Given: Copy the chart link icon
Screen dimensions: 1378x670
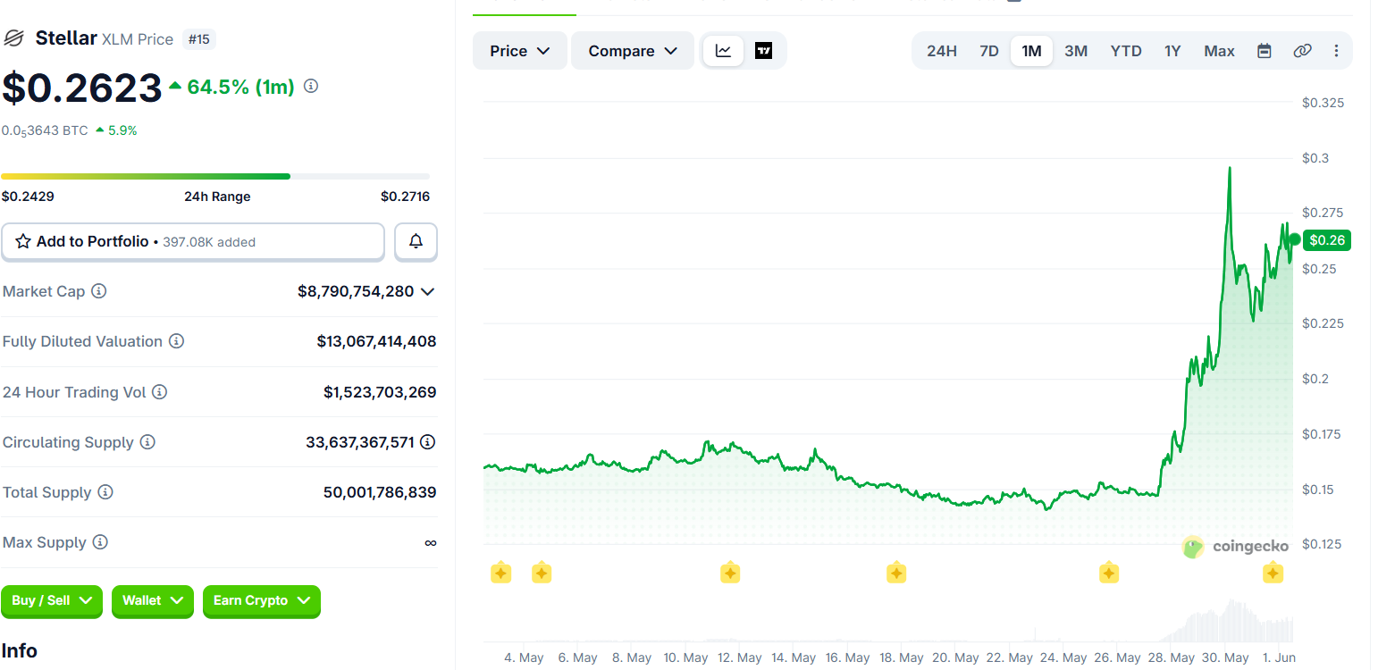Looking at the screenshot, I should tap(1302, 51).
